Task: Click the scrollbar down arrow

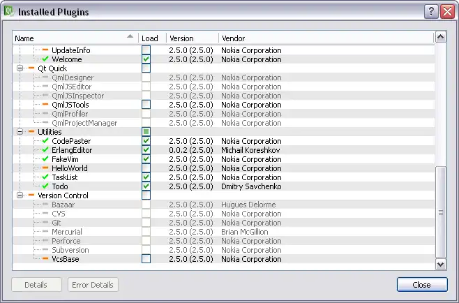Action: [x=441, y=265]
